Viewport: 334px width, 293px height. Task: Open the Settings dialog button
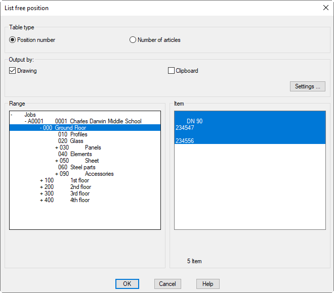coord(307,86)
